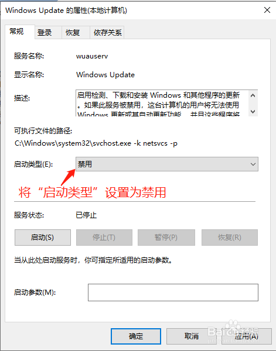
Task: Click the description scroll up arrow
Action: pos(253,95)
